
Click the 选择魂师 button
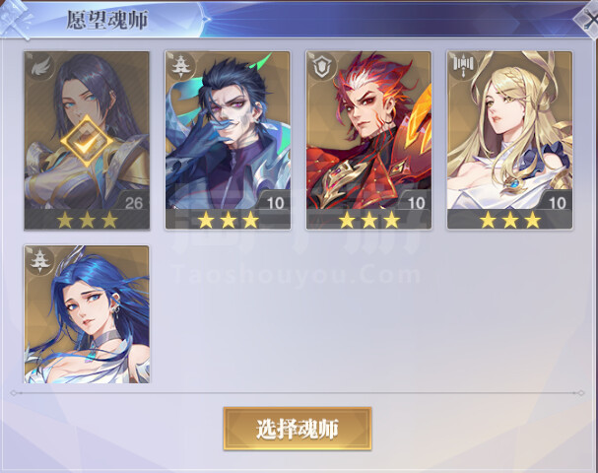(x=298, y=429)
